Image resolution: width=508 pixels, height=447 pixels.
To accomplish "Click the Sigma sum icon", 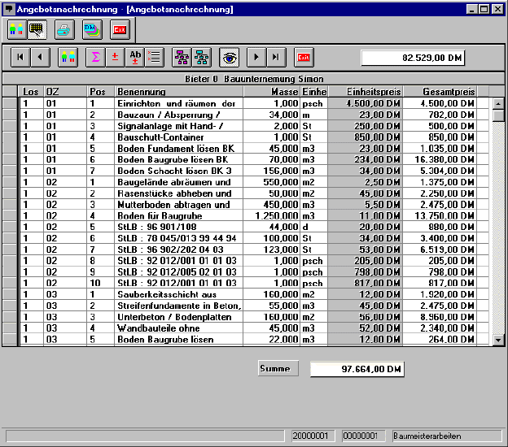I will 95,57.
